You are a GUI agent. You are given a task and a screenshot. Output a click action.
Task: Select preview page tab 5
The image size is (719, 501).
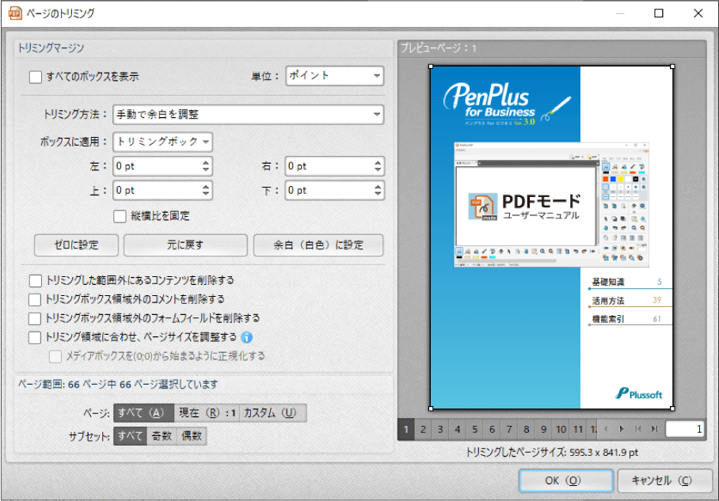click(x=474, y=430)
